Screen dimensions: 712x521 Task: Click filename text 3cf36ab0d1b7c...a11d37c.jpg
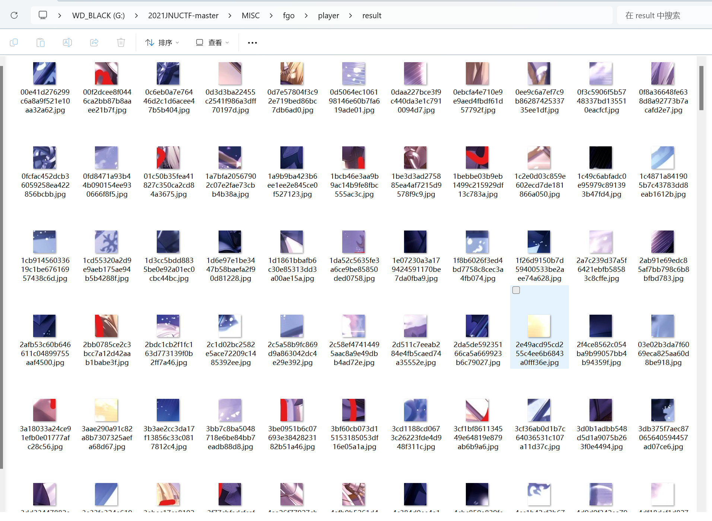pos(540,438)
